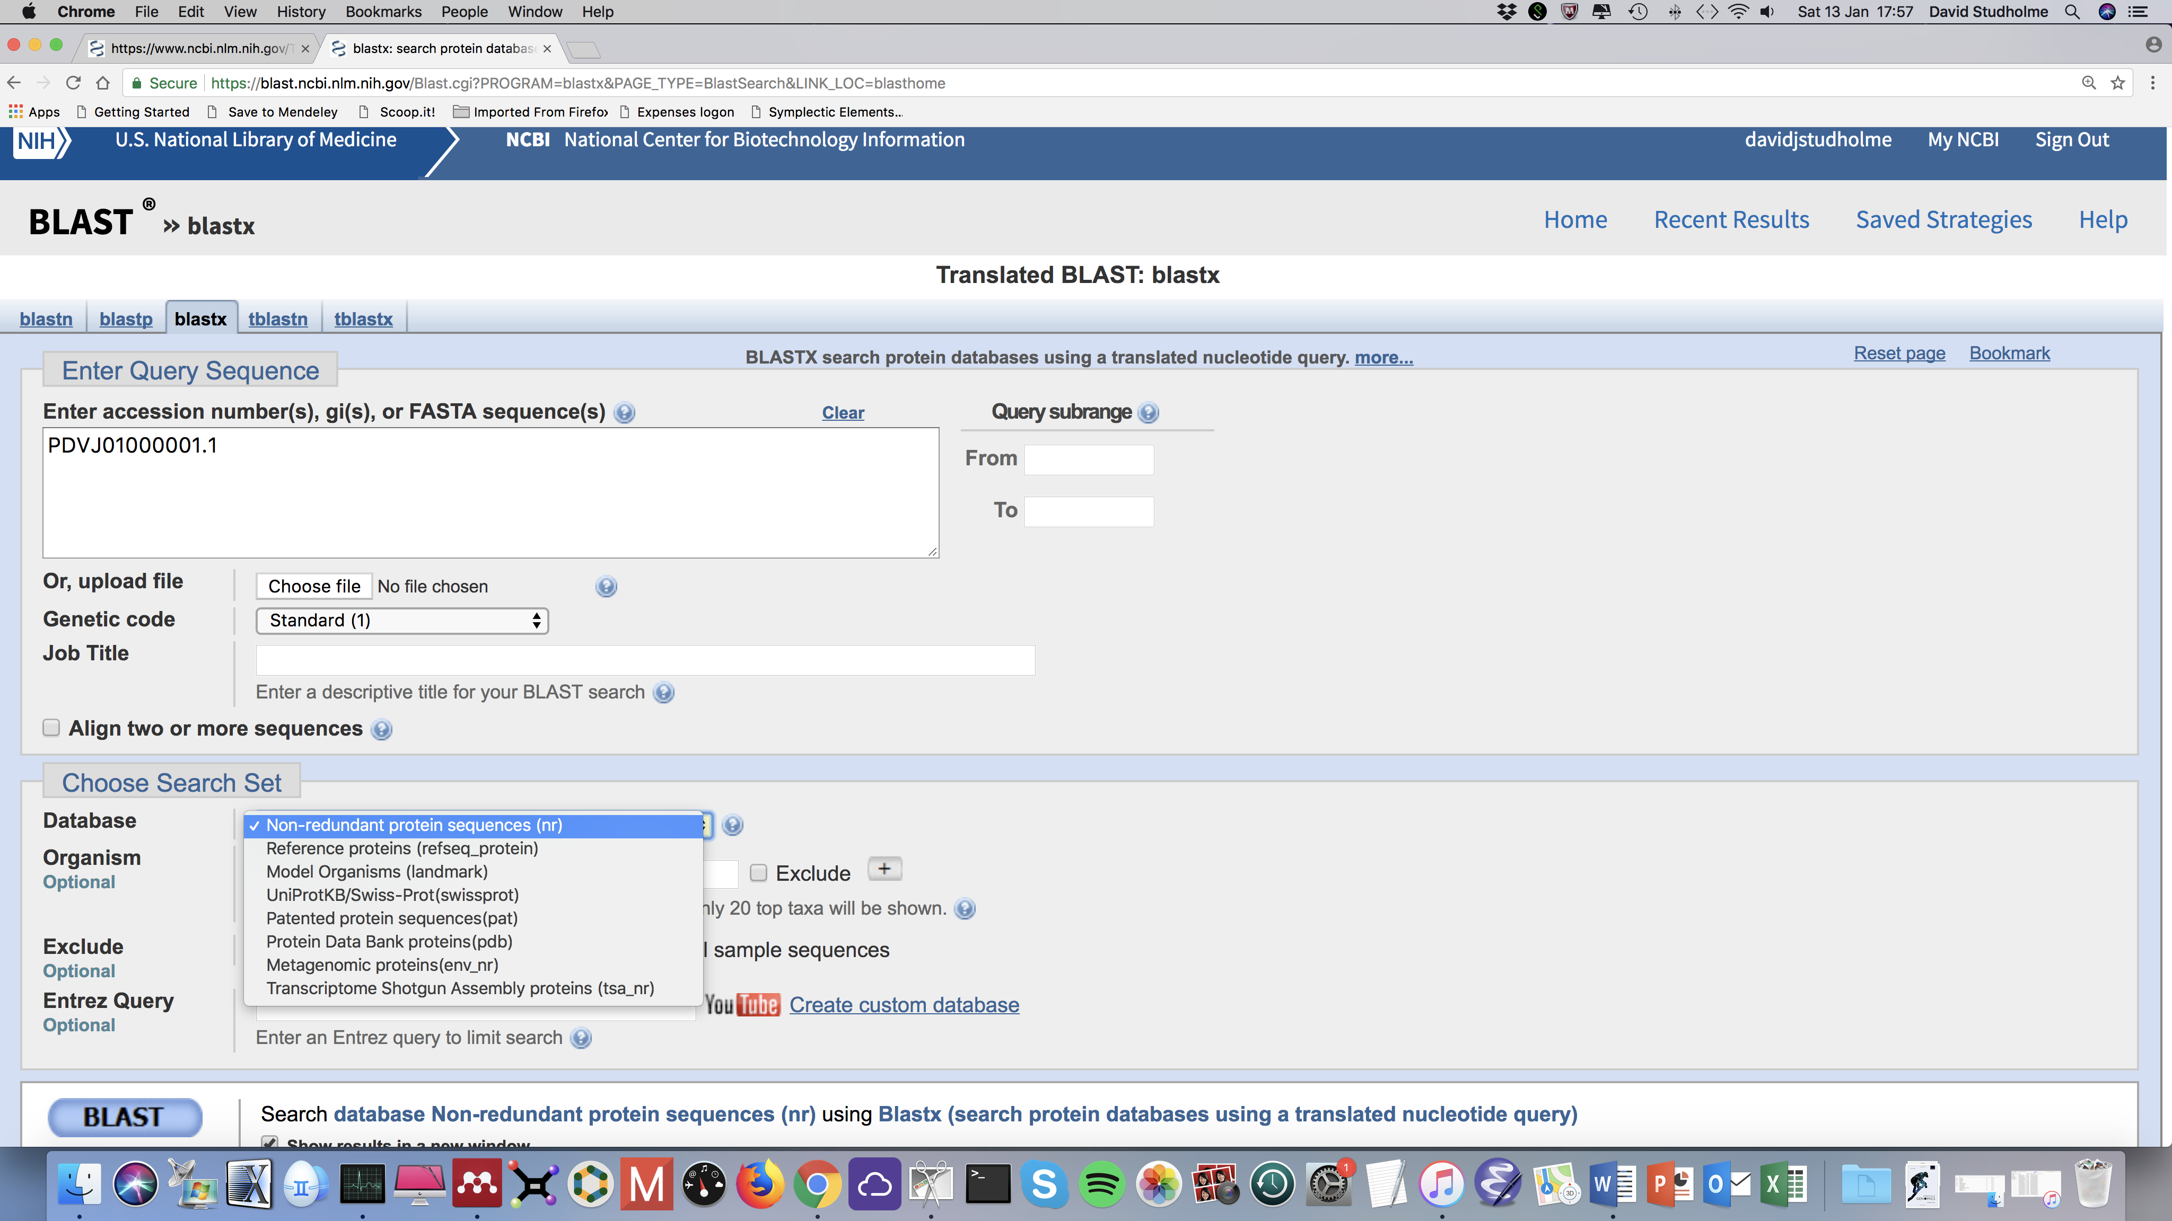The width and height of the screenshot is (2172, 1221).
Task: Click help icon beside Entrez query hint
Action: 581,1038
